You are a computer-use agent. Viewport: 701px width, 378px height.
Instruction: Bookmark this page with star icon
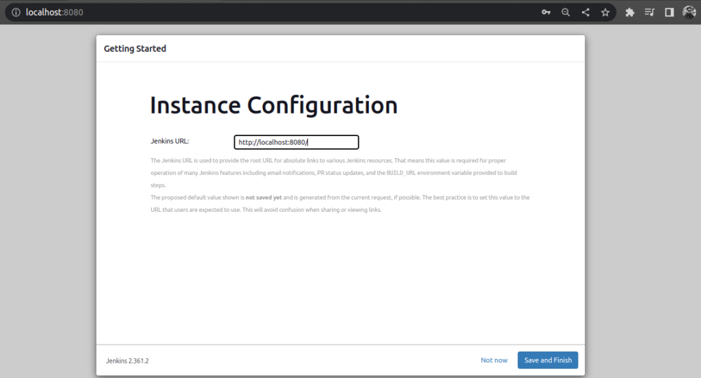605,12
